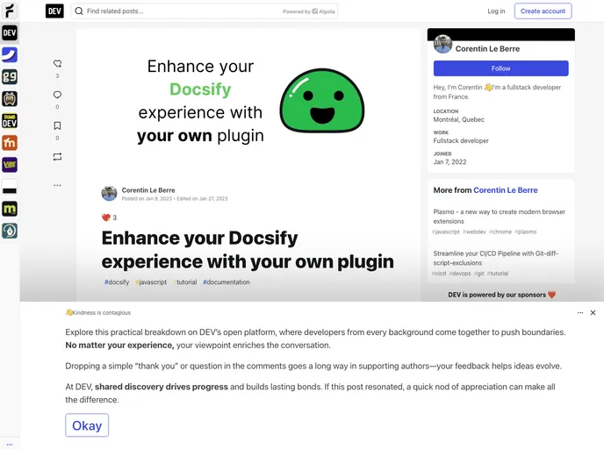Open #git tag in sidebar
This screenshot has height=449, width=604.
(x=478, y=273)
